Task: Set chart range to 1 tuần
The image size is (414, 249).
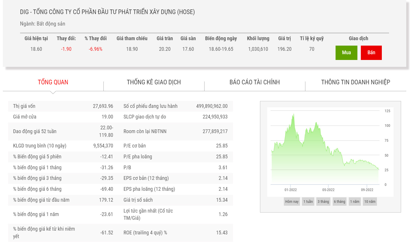Action: click(308, 202)
